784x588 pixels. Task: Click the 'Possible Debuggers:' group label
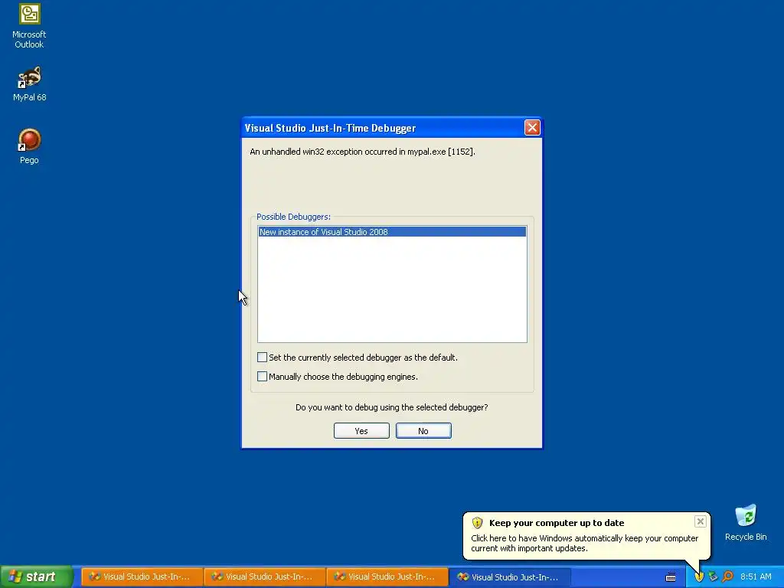click(293, 217)
